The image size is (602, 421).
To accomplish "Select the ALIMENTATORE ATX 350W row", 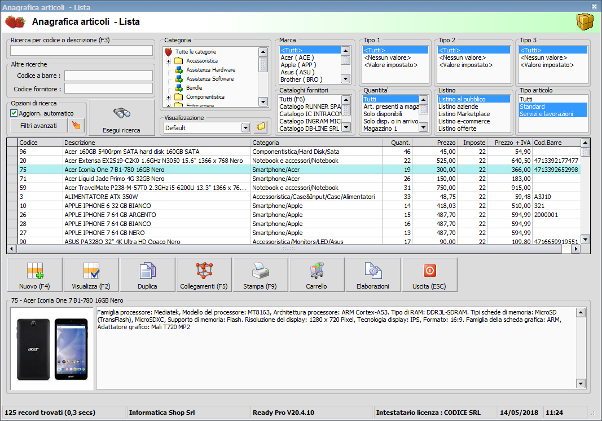I will 293,197.
